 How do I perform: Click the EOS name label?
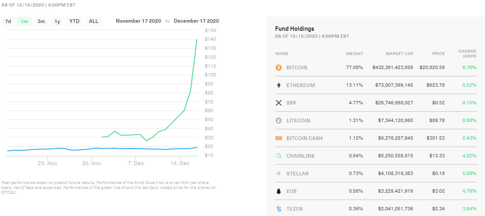tap(291, 191)
